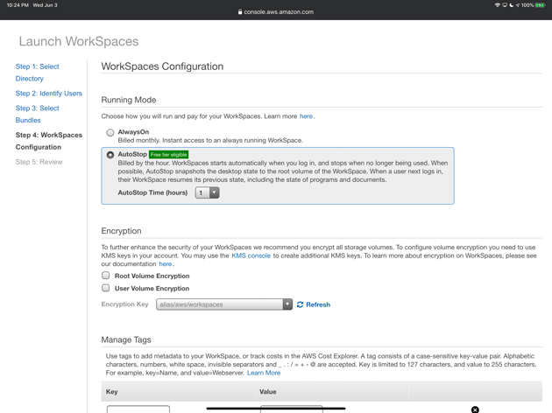The width and height of the screenshot is (552, 413).
Task: Go to Step 1: Select Directory
Action: [38, 73]
